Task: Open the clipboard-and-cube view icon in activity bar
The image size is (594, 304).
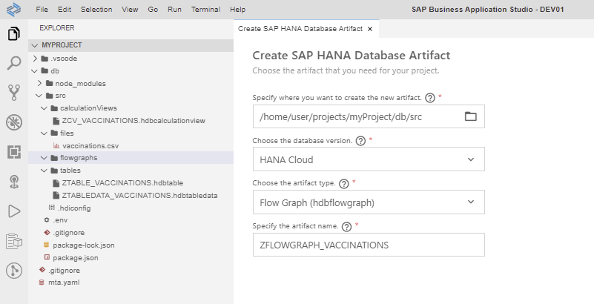Action: pos(13,241)
